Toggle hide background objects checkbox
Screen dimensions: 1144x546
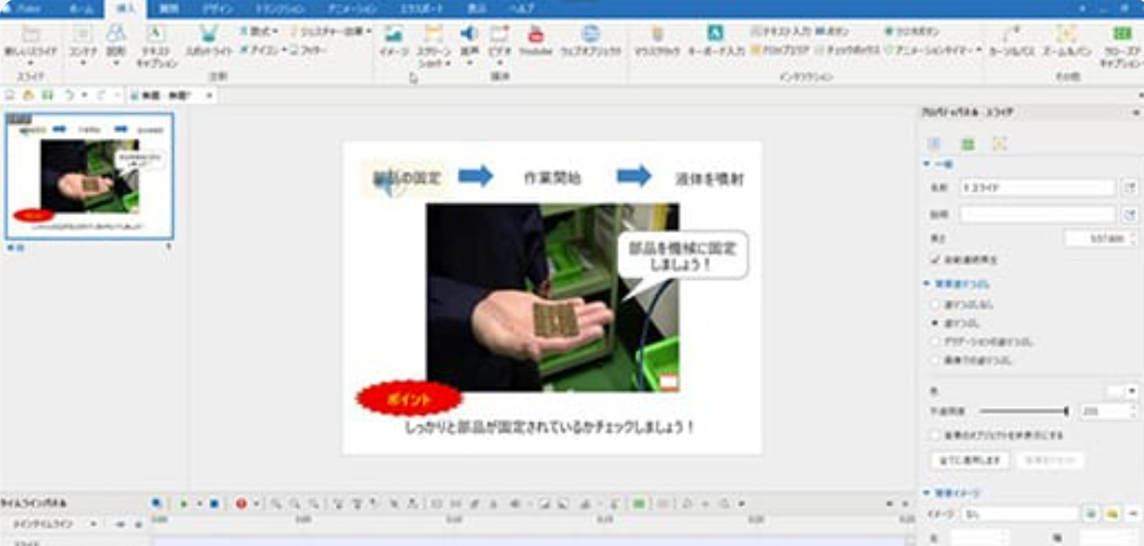pos(934,435)
